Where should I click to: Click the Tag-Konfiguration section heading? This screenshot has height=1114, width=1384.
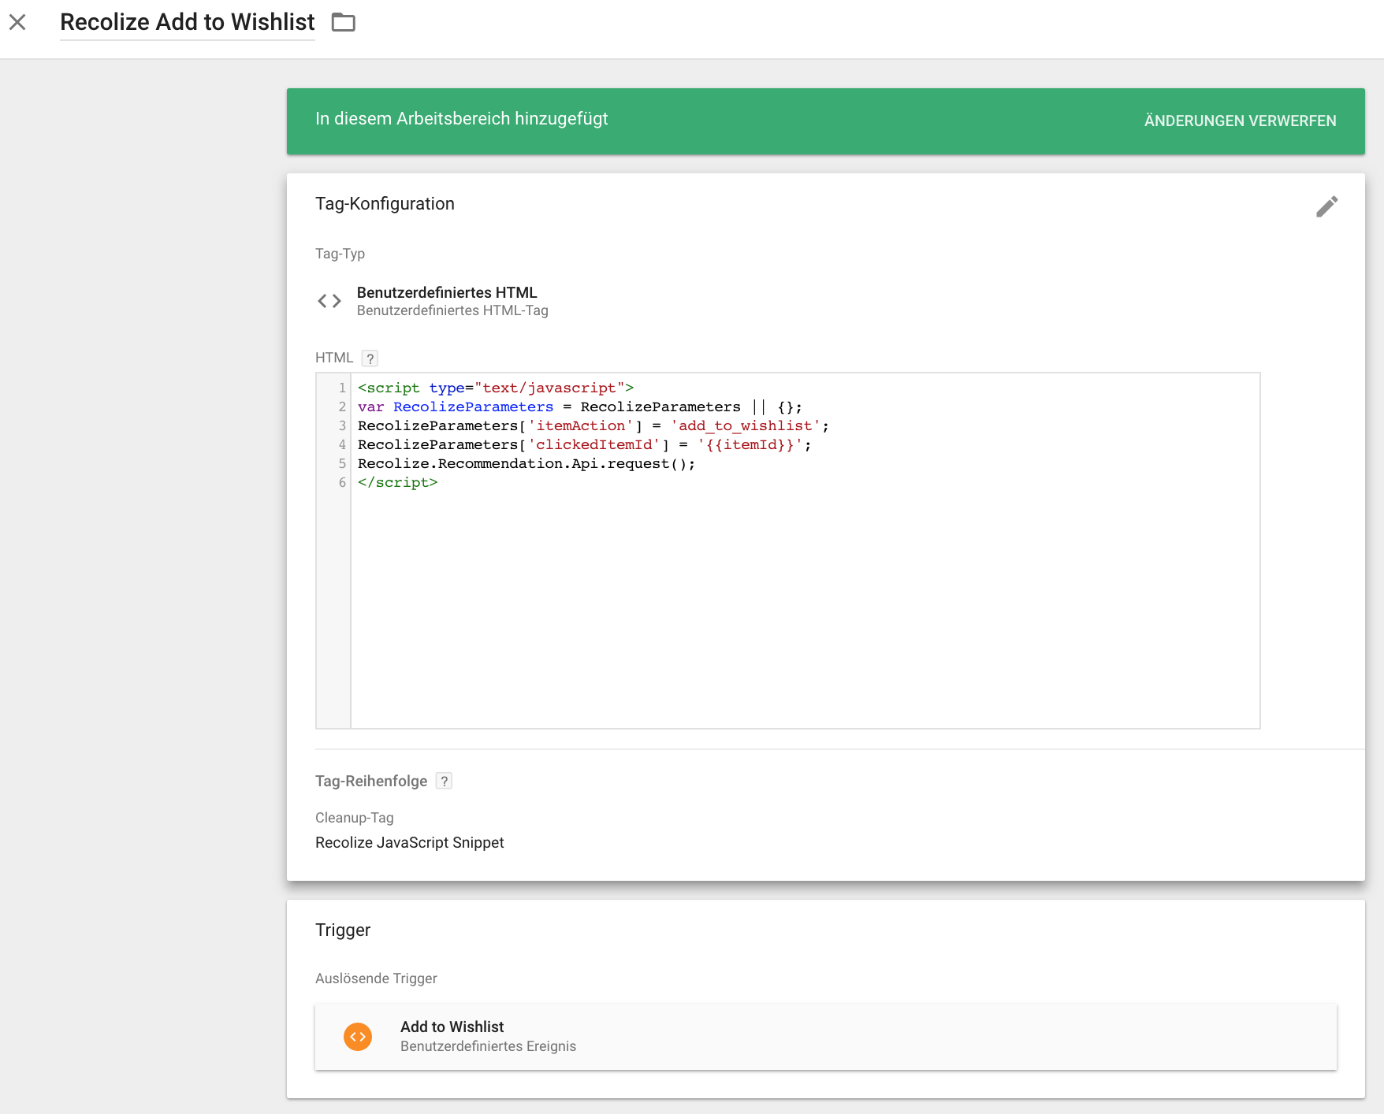[x=385, y=203]
